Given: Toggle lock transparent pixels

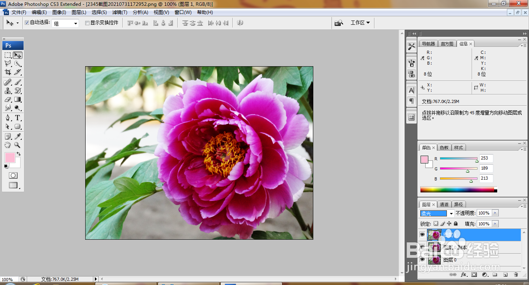Looking at the screenshot, I should tap(436, 223).
